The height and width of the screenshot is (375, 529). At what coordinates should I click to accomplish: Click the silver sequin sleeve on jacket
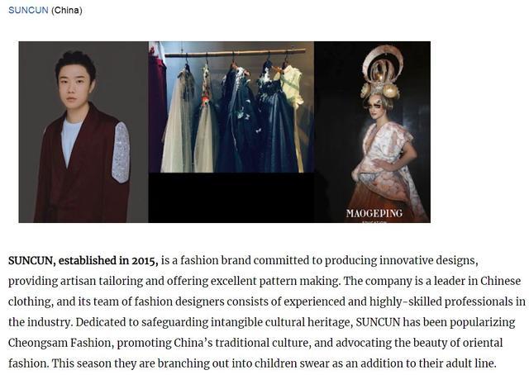point(121,152)
